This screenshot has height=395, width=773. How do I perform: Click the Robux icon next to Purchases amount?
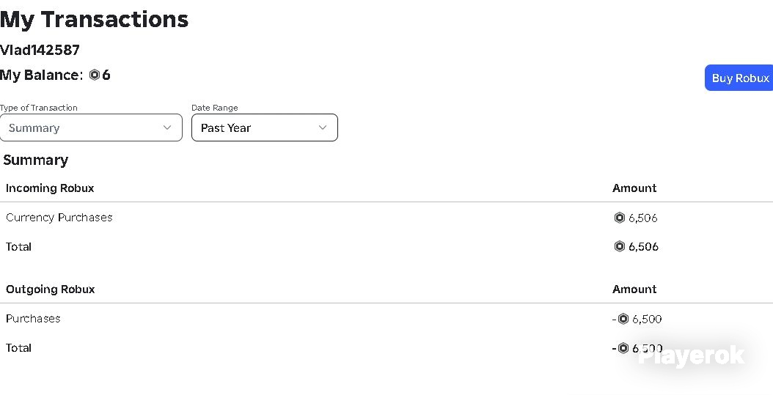[623, 320]
